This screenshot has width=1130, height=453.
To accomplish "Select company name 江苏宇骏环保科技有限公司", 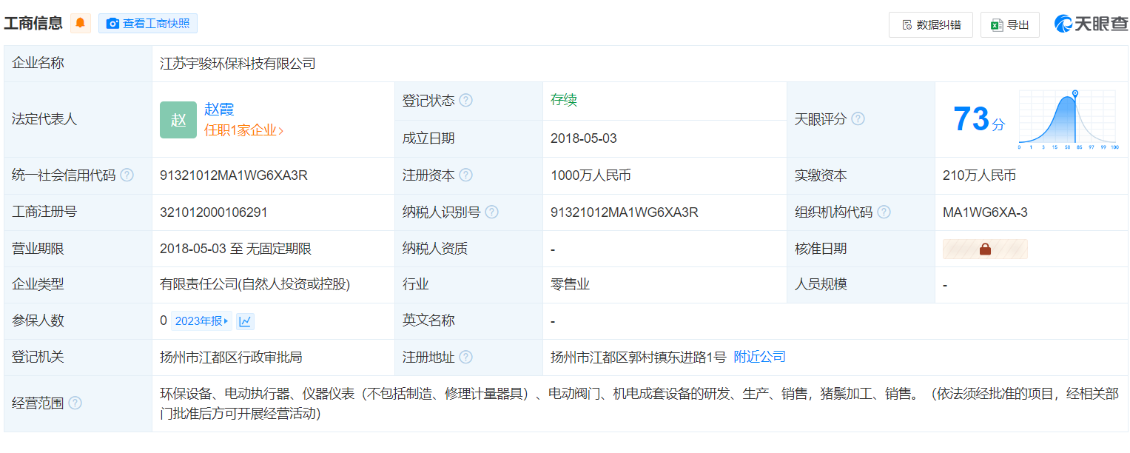I will click(238, 64).
